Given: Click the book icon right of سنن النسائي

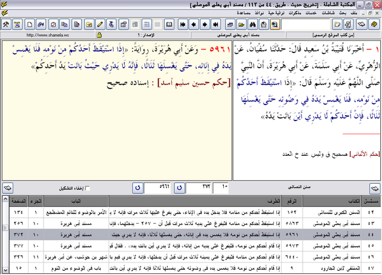Looking at the screenshot, I should [375, 189].
